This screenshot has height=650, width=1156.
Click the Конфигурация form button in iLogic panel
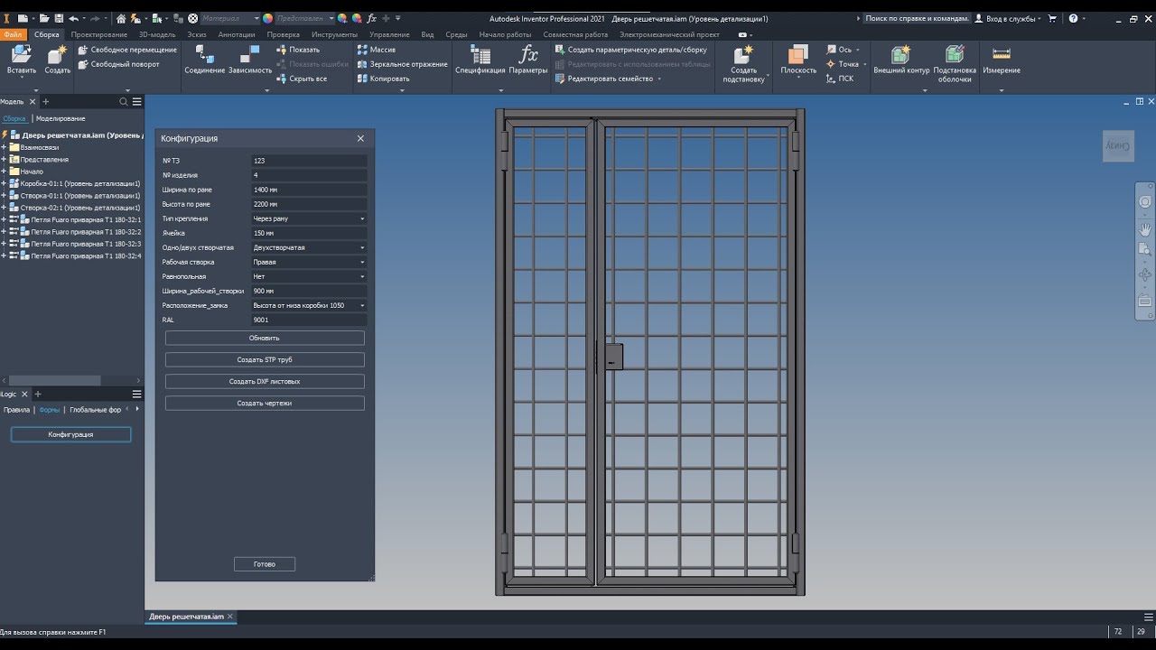click(70, 434)
